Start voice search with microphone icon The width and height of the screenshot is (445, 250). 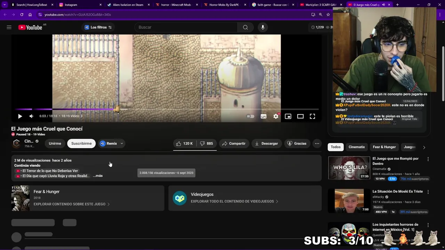tap(263, 27)
